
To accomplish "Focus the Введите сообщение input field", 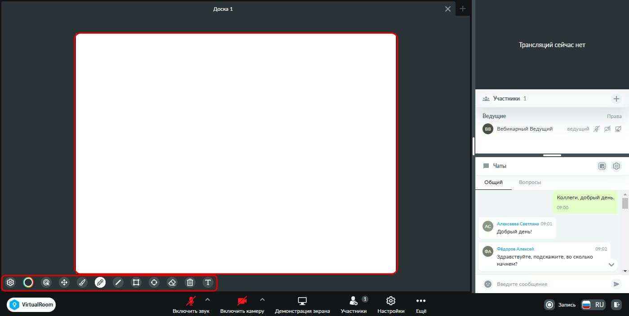I will pos(552,284).
